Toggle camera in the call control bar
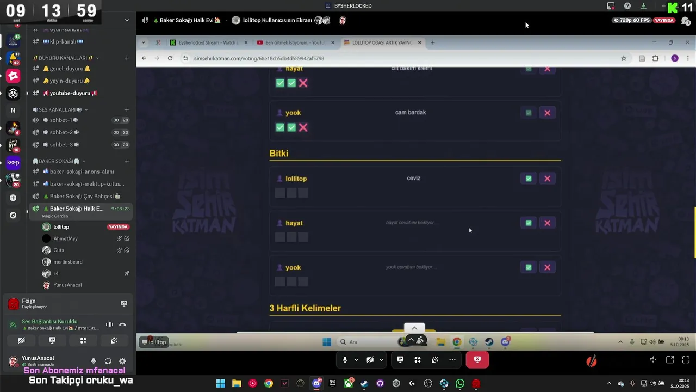Screen dimensions: 696x392 point(370,359)
